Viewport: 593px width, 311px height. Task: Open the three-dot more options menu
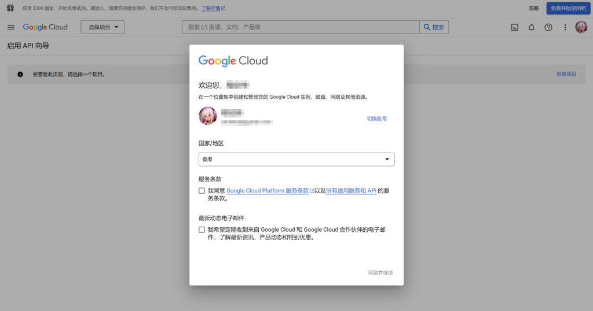565,27
